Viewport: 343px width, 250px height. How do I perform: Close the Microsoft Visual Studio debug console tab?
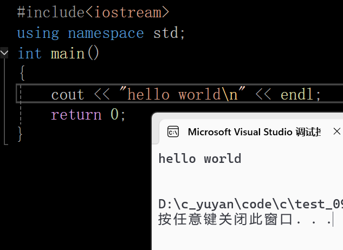(336, 131)
